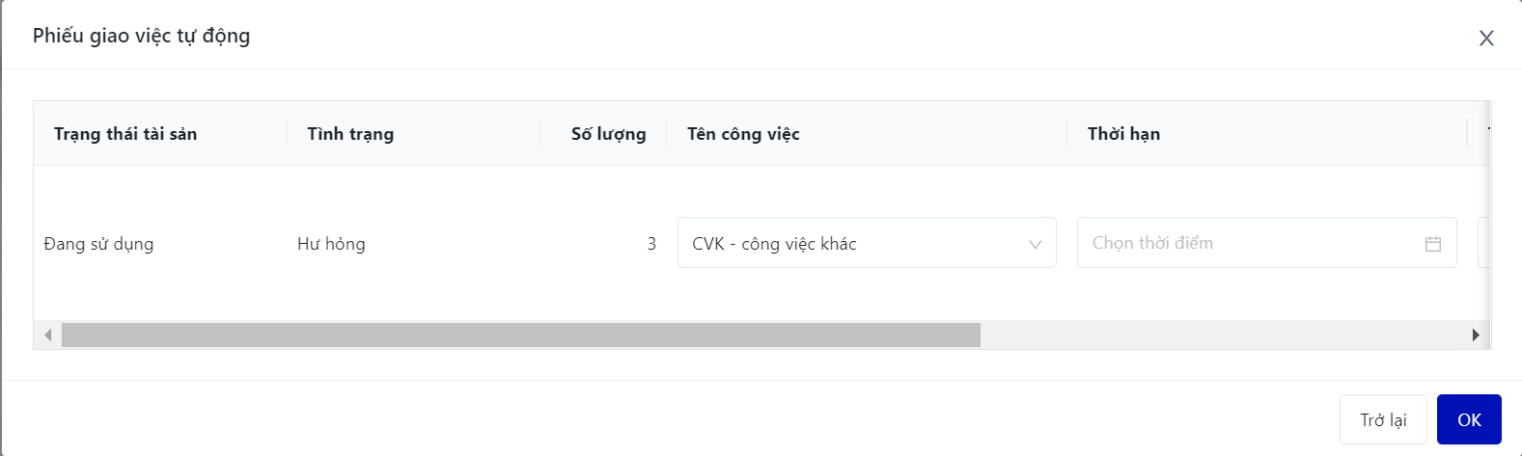Click the "Hư hỏng" status cell
The width and height of the screenshot is (1522, 456).
(331, 244)
